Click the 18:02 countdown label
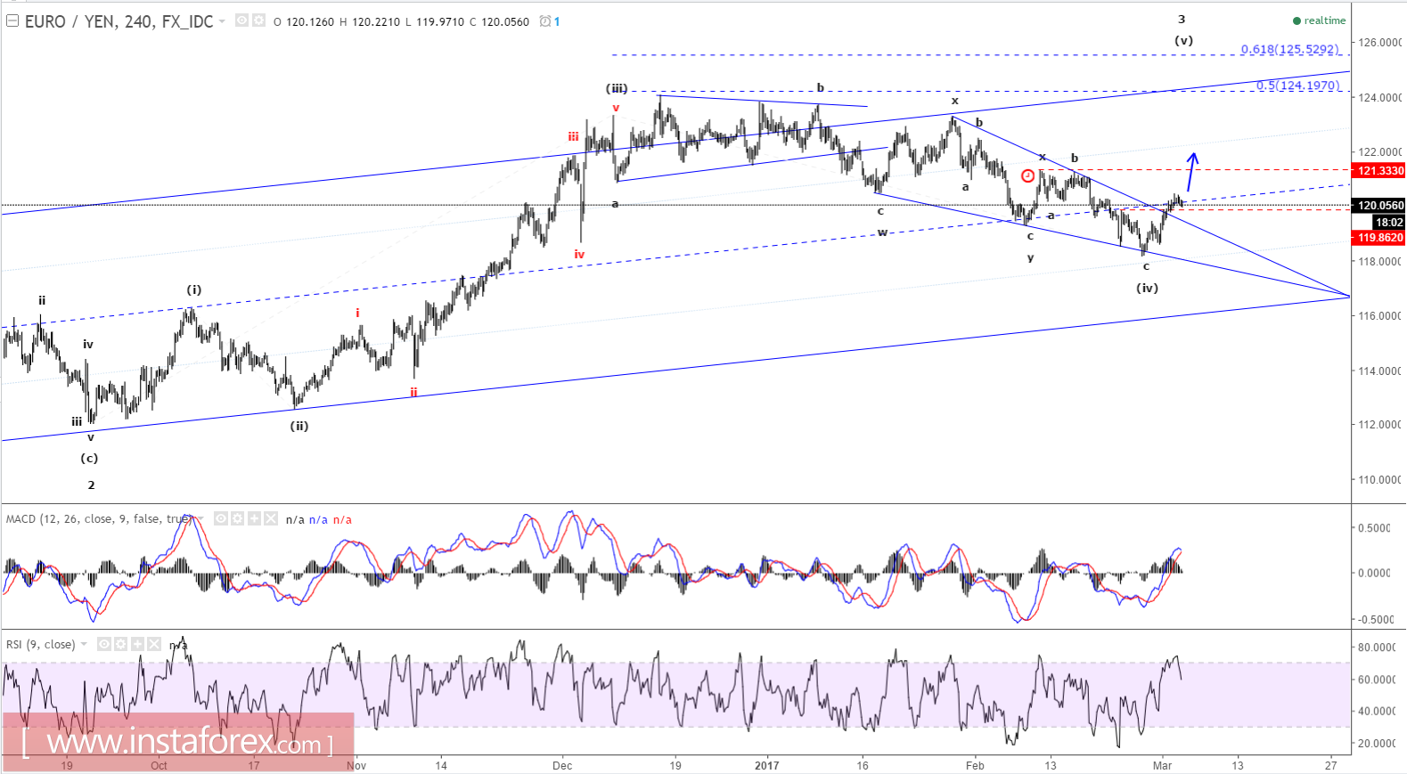1407x774 pixels. coord(1389,222)
